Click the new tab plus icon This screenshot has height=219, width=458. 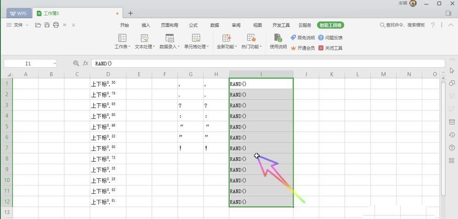[131, 13]
